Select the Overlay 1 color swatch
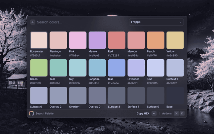214x134 pixels. click(x=78, y=95)
